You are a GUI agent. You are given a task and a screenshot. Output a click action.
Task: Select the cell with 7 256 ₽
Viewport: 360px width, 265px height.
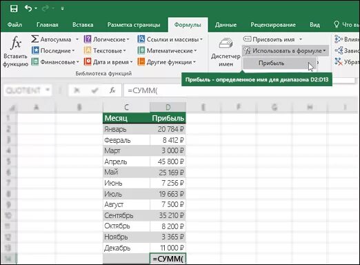click(168, 183)
